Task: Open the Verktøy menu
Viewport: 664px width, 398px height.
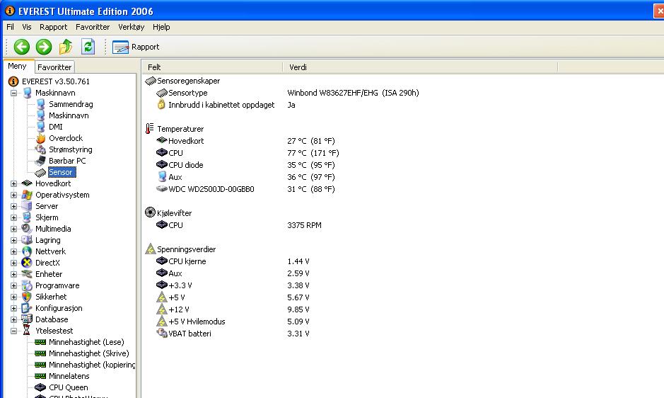Action: (132, 27)
